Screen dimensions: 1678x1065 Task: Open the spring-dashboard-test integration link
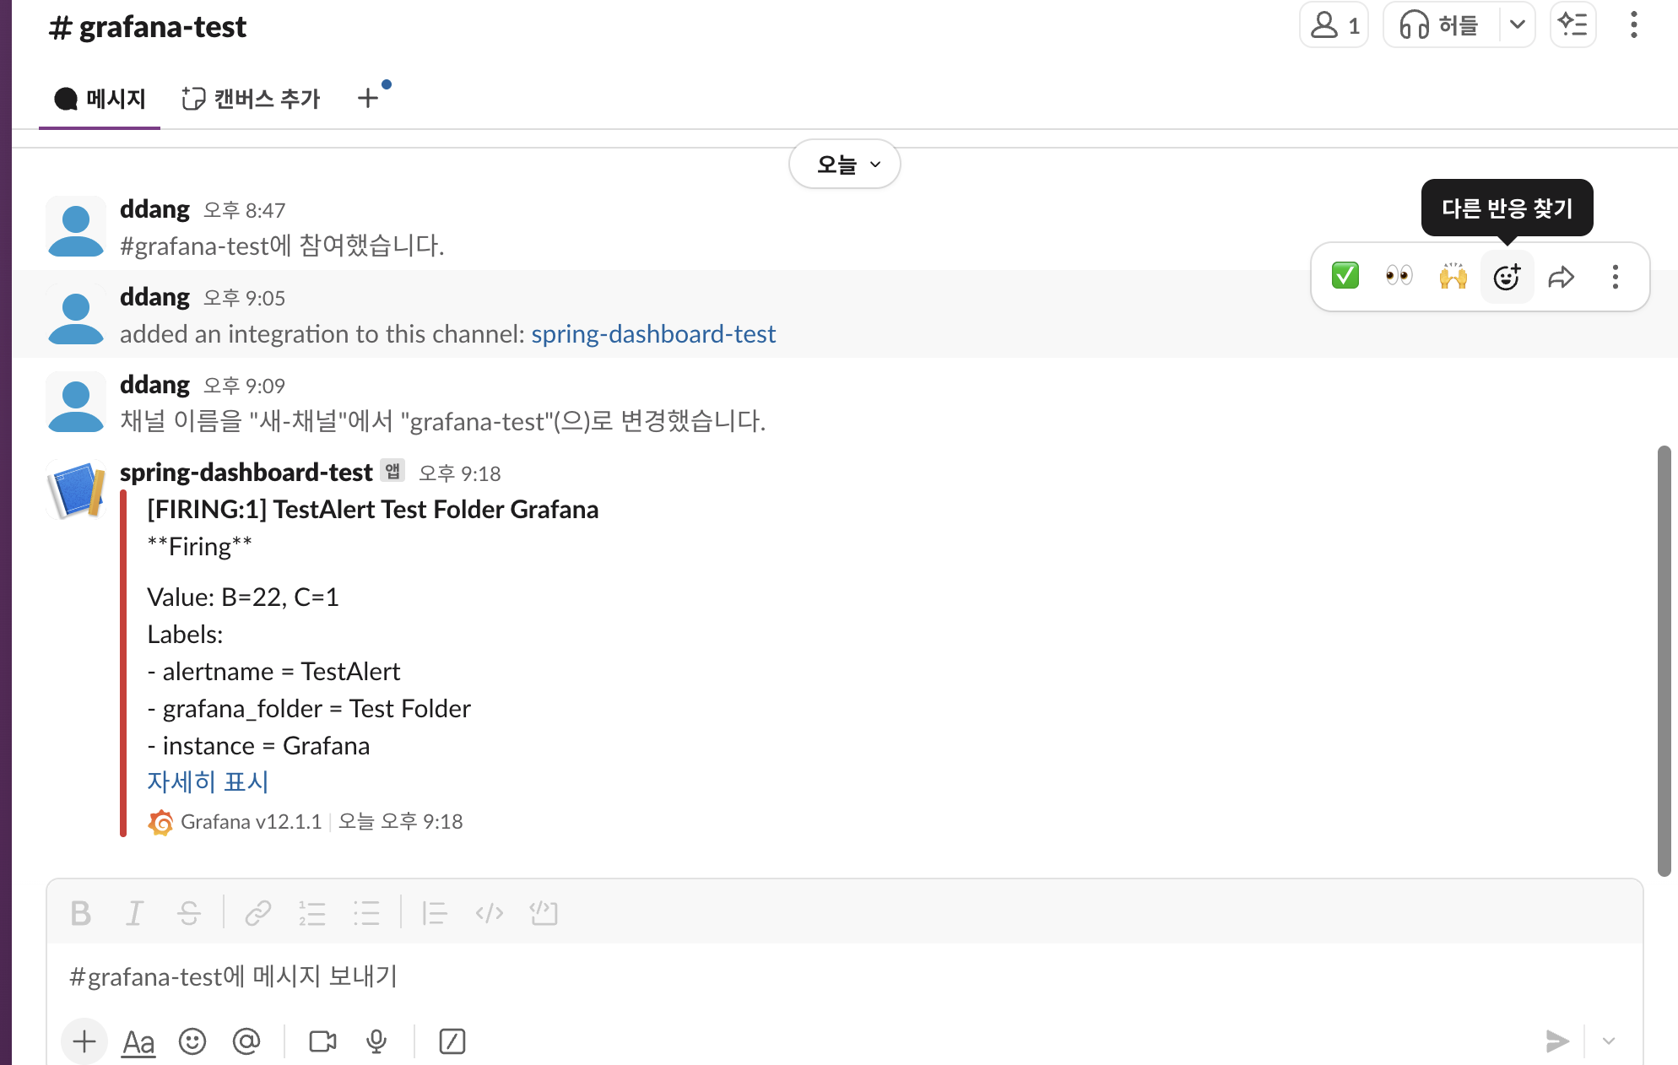[x=653, y=334]
